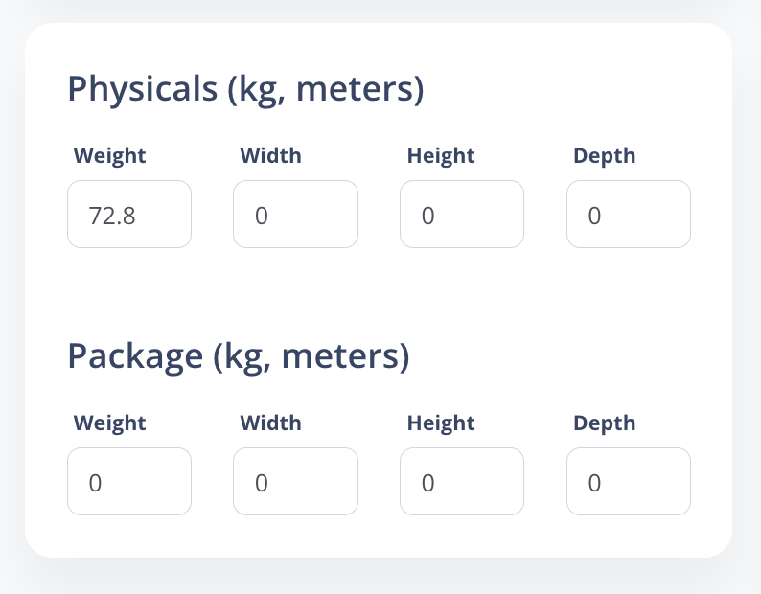Click the Depth label in Physicals section
Screen dimensions: 761x594
coord(604,155)
